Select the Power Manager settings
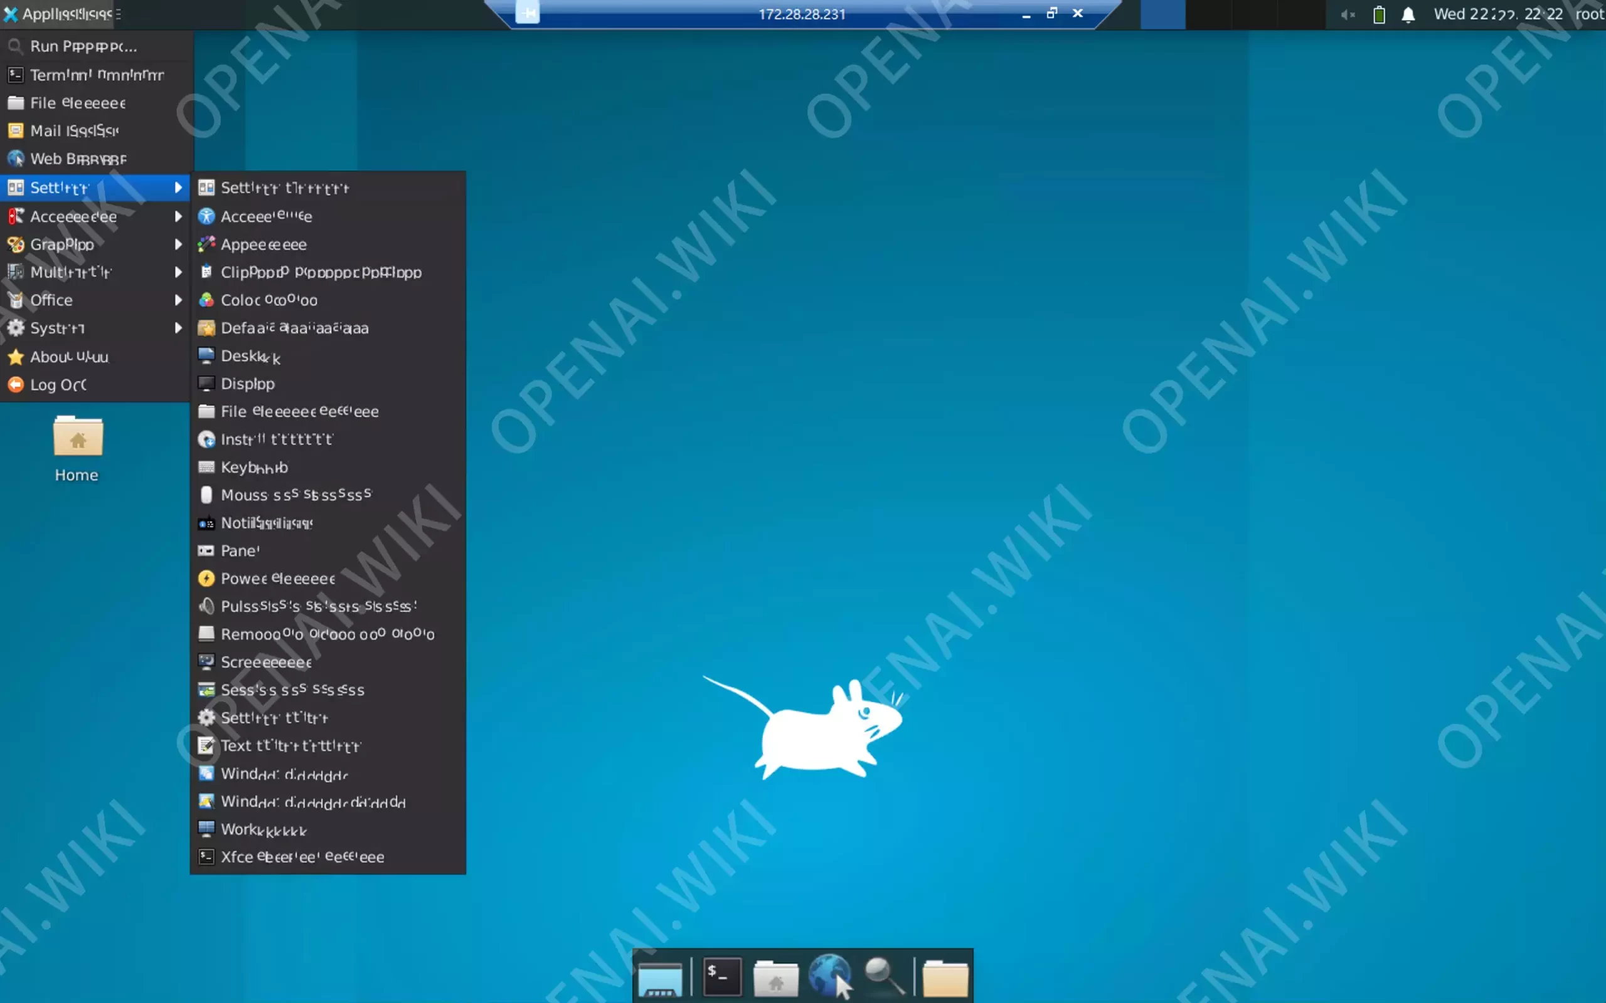The image size is (1606, 1003). coord(277,578)
